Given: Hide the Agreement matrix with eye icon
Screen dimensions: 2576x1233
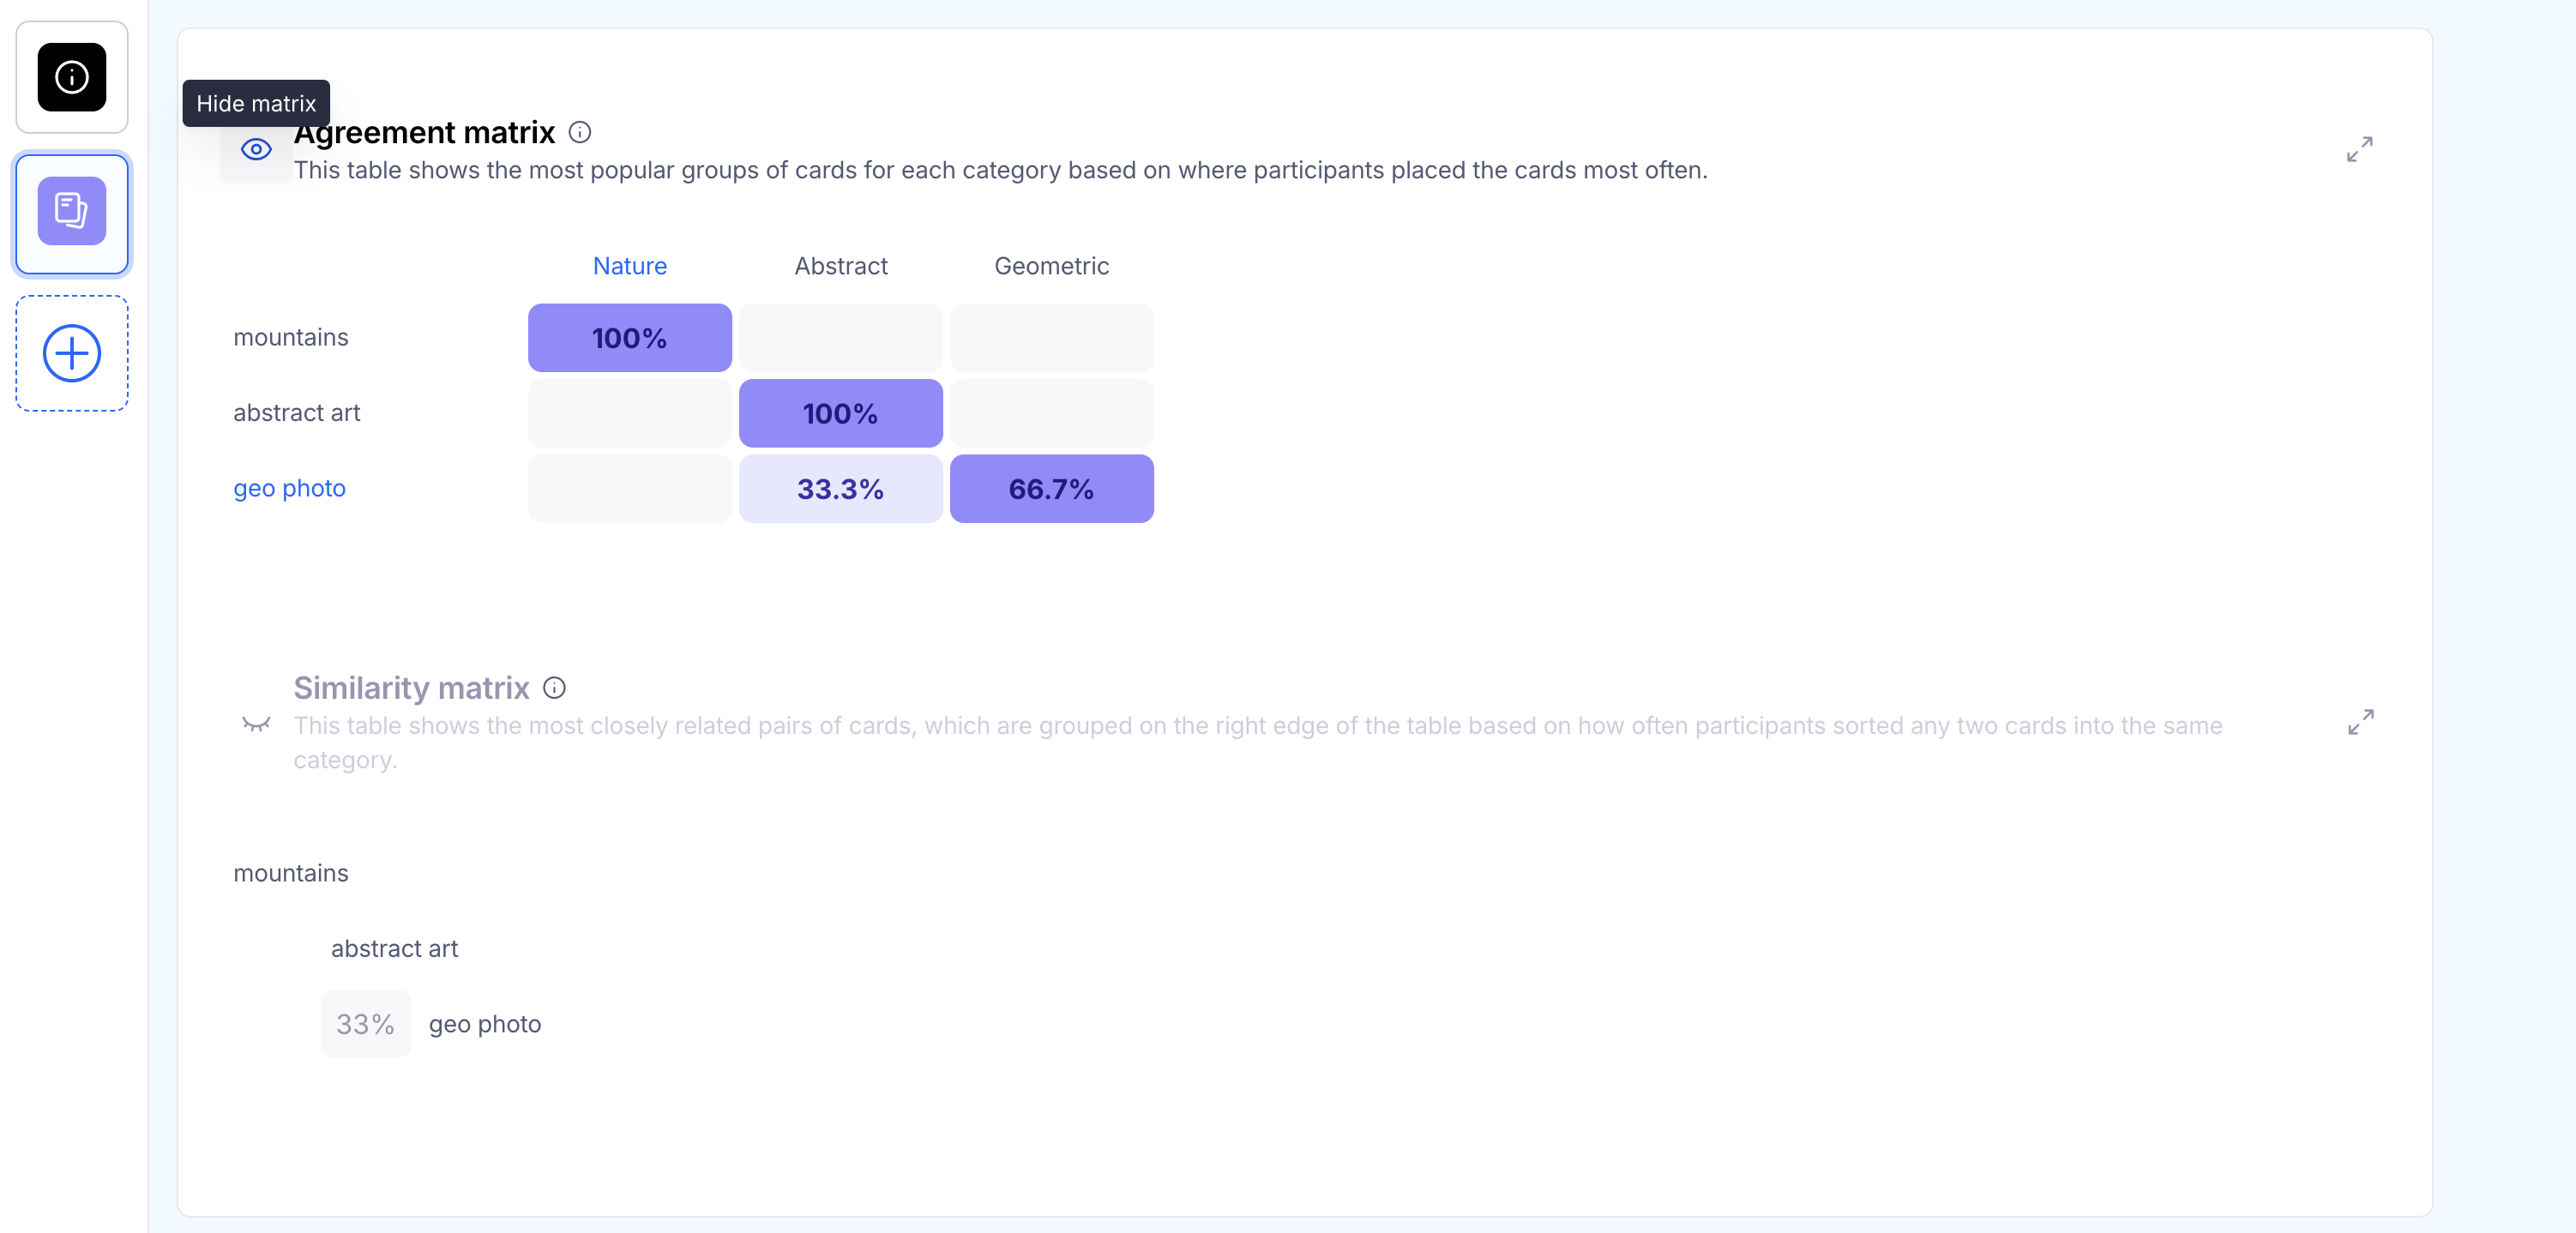Looking at the screenshot, I should 256,150.
